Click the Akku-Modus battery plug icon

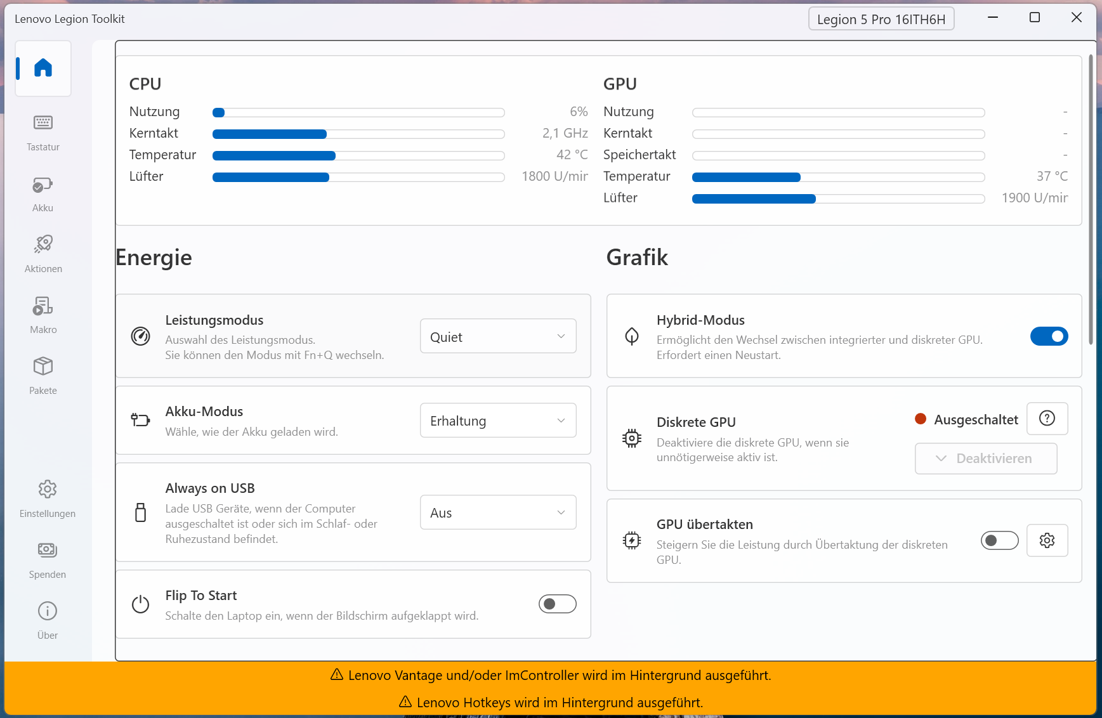pyautogui.click(x=140, y=420)
